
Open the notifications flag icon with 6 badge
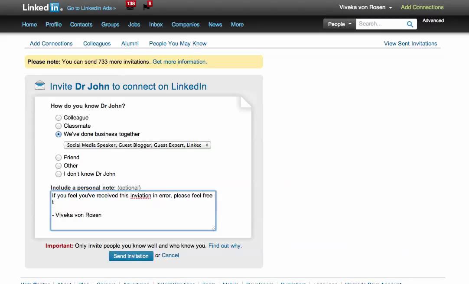point(147,5)
